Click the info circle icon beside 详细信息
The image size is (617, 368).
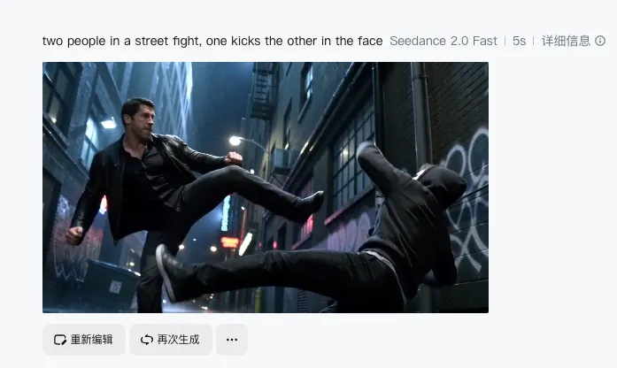tap(600, 41)
